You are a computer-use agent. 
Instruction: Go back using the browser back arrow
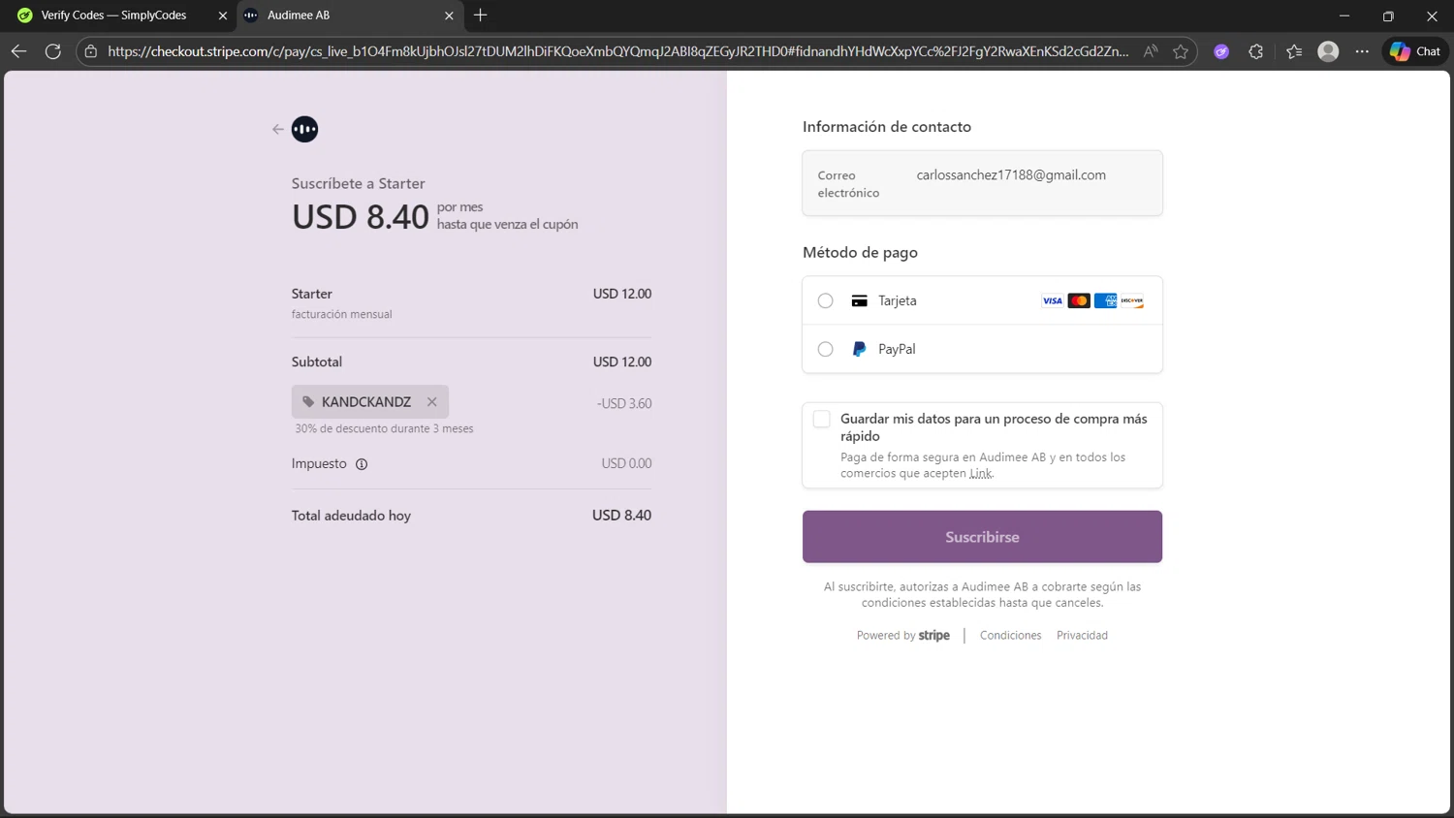point(18,51)
